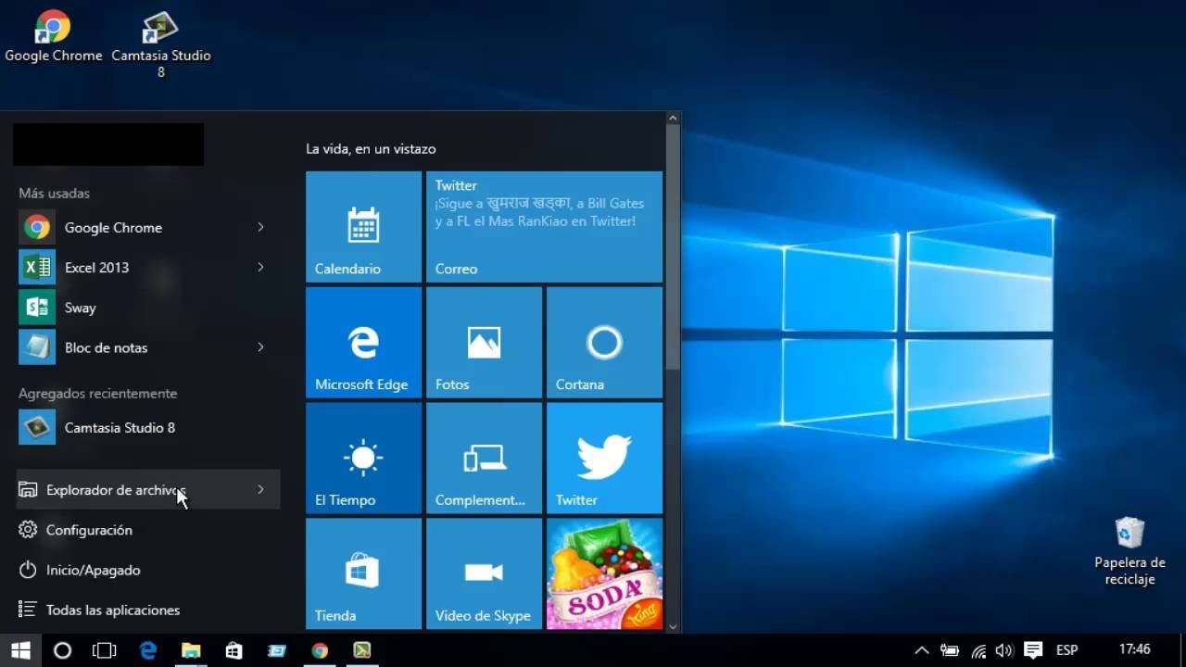This screenshot has height=667, width=1186.
Task: Open the taskbar app left of Chrome
Action: 276,650
